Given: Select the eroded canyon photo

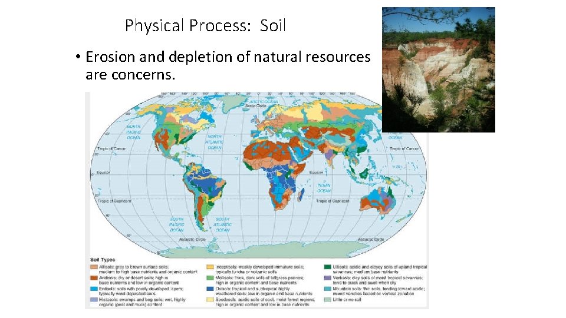Looking at the screenshot, I should (439, 69).
